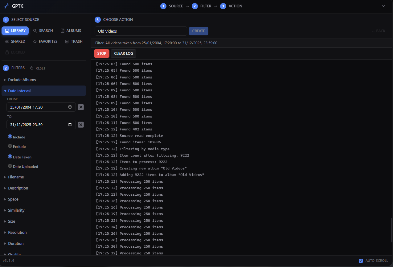
Task: Open the top-right chevron dropdown
Action: [x=383, y=6]
